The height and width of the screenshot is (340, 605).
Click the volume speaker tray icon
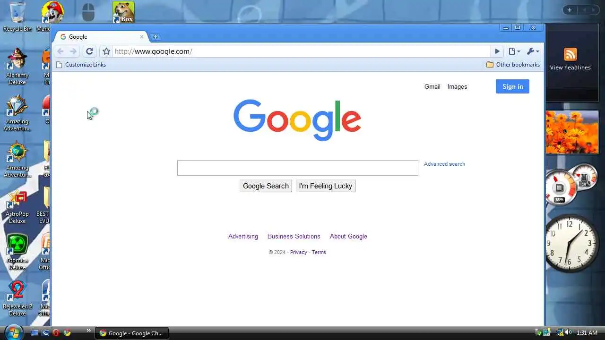point(568,332)
